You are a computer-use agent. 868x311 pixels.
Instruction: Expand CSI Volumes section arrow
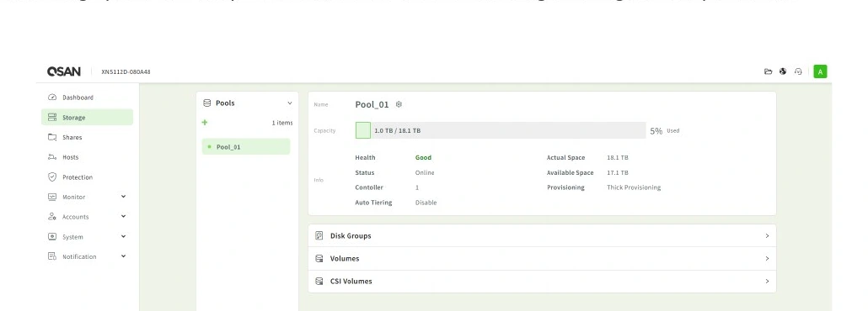point(767,282)
